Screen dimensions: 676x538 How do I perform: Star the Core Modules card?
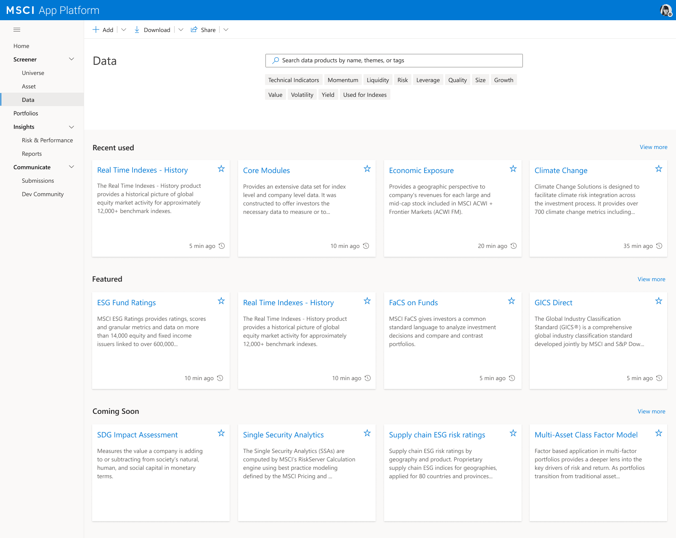point(367,169)
